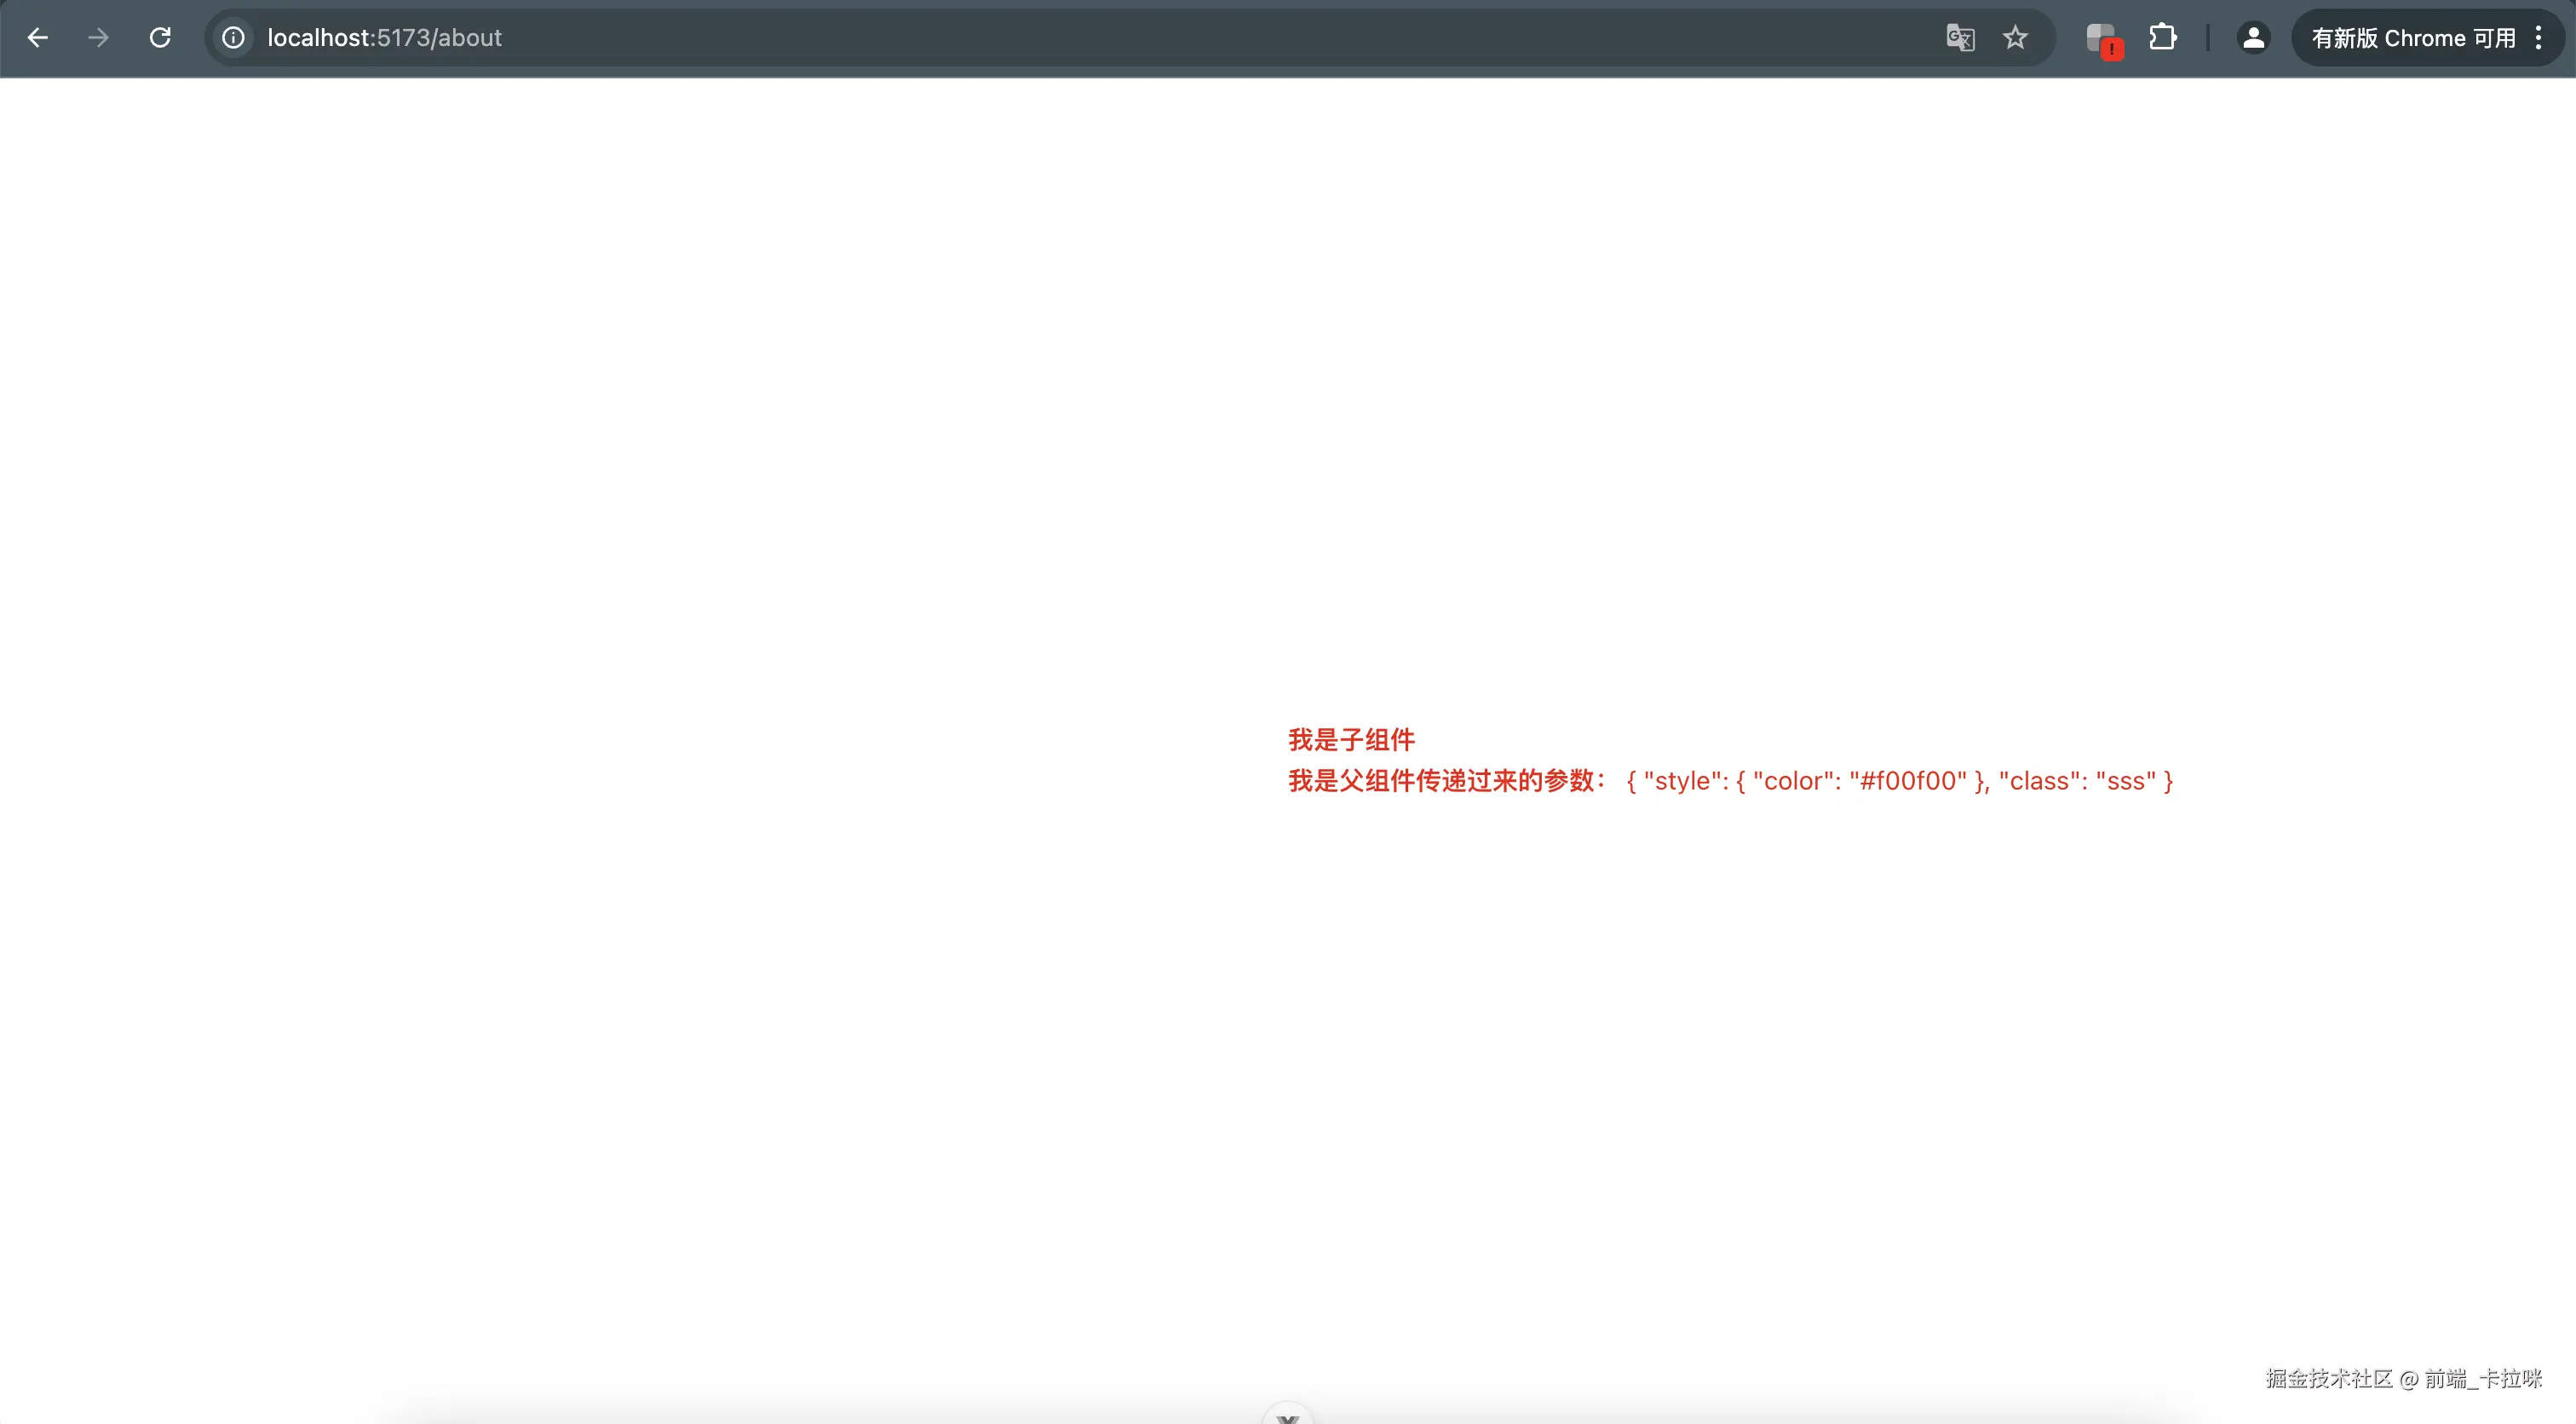Open the Extensions puzzle menu
This screenshot has width=2576, height=1424.
click(x=2162, y=38)
